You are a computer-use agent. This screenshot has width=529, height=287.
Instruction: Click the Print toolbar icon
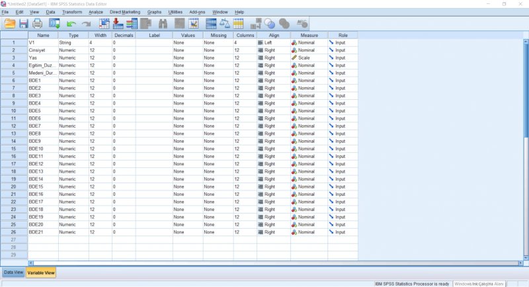[38, 24]
